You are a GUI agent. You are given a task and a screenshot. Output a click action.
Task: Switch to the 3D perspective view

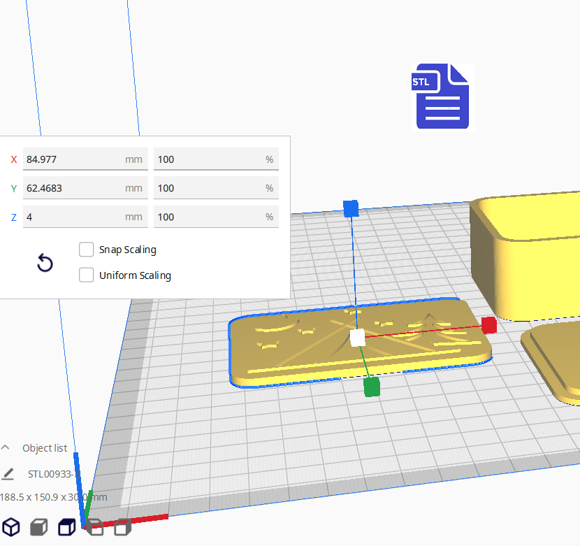pyautogui.click(x=11, y=526)
